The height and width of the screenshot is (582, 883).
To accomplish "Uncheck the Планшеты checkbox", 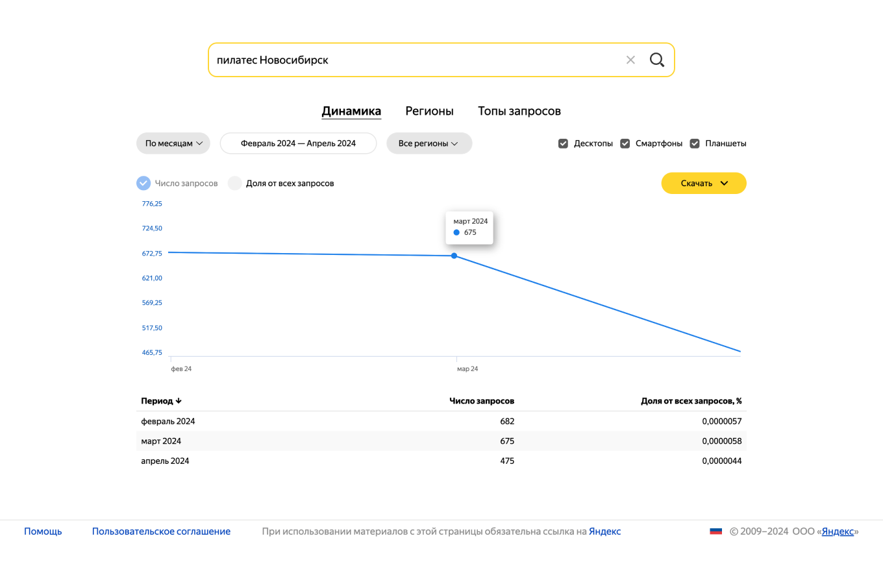I will pos(694,143).
